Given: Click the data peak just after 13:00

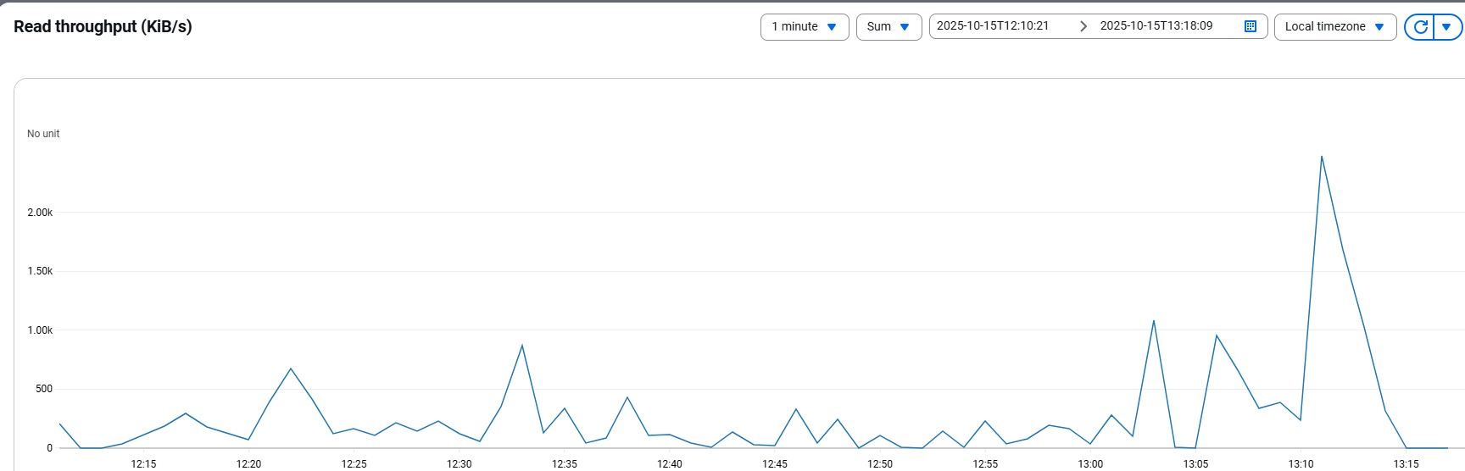Looking at the screenshot, I should 1111,415.
